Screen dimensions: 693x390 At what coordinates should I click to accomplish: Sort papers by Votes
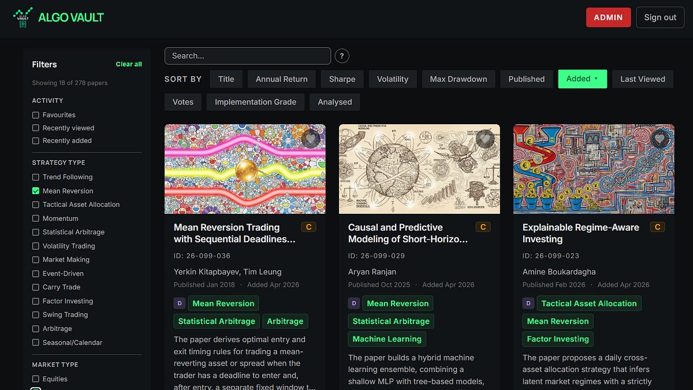[x=183, y=102]
